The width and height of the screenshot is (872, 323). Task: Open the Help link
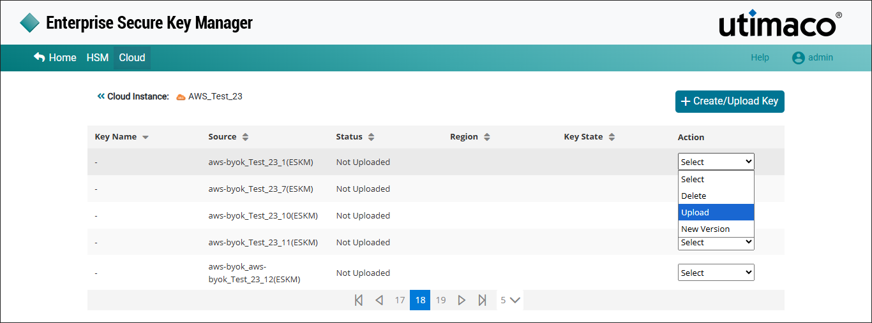point(760,57)
